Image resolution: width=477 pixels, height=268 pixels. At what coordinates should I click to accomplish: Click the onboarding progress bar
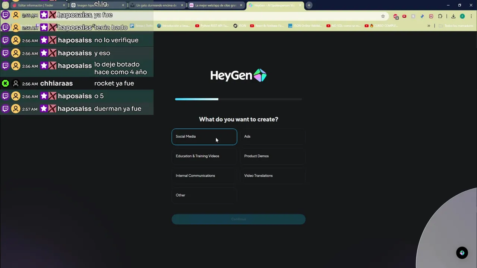[x=238, y=99]
